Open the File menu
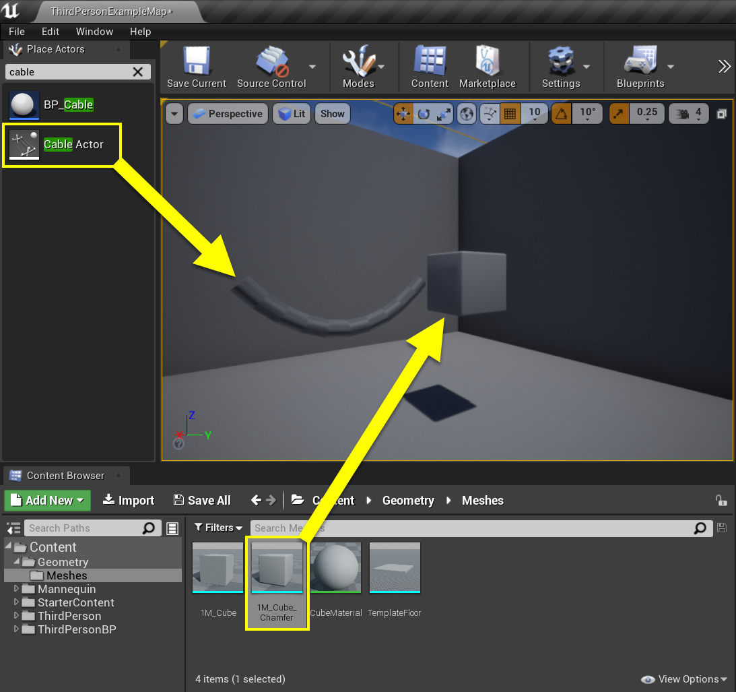This screenshot has width=736, height=692. pyautogui.click(x=17, y=32)
